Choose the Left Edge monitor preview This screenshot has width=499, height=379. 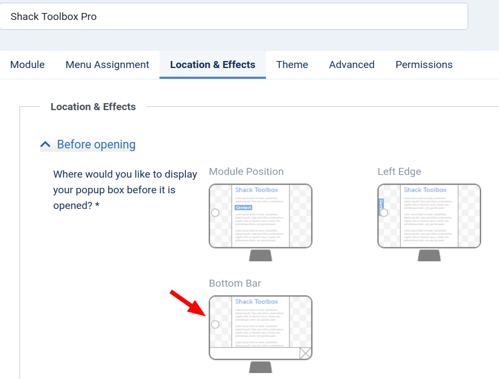tap(429, 222)
